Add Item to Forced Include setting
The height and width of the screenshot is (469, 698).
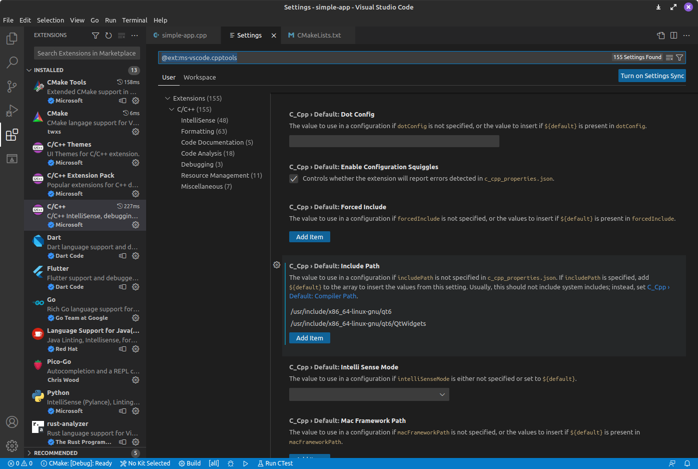310,237
